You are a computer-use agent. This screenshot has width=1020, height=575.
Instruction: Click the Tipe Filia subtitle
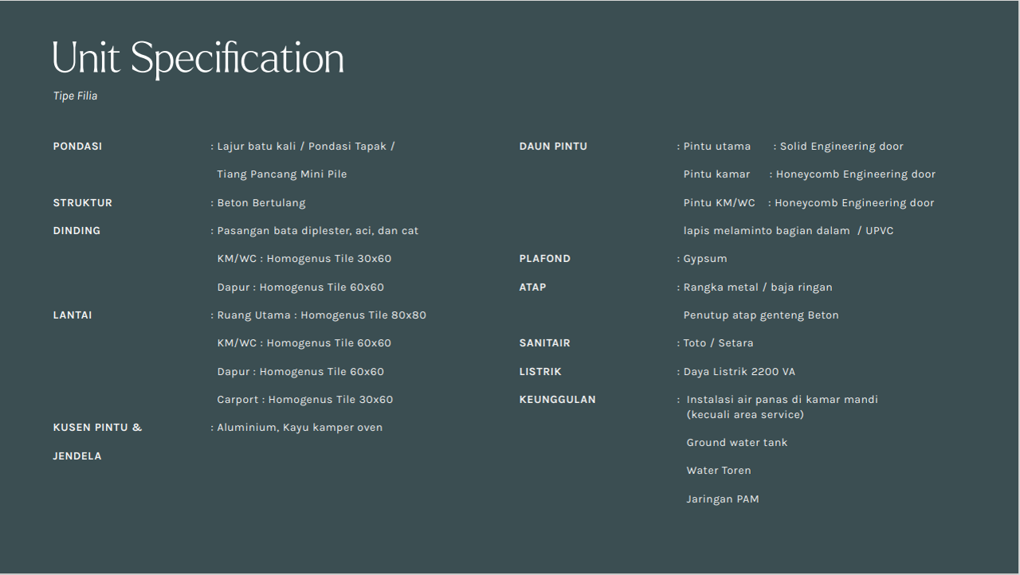coord(75,96)
